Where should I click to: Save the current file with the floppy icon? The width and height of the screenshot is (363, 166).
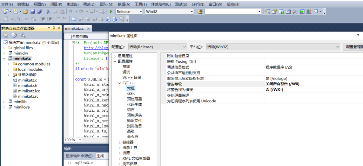point(33,11)
